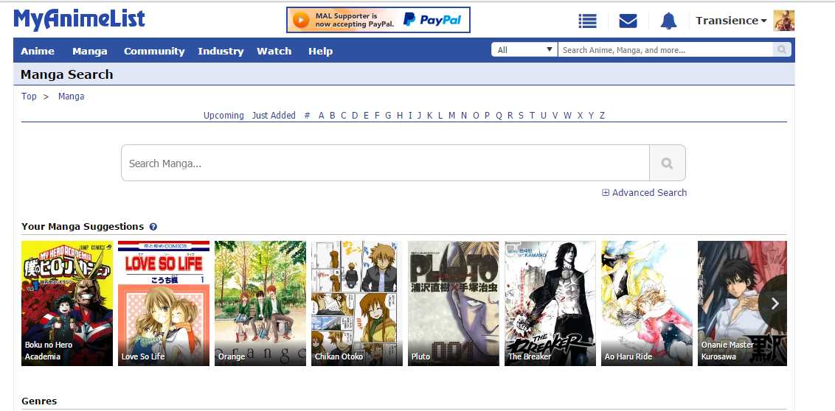This screenshot has height=411, width=835.
Task: Click the MyAnimeList logo
Action: coord(80,20)
